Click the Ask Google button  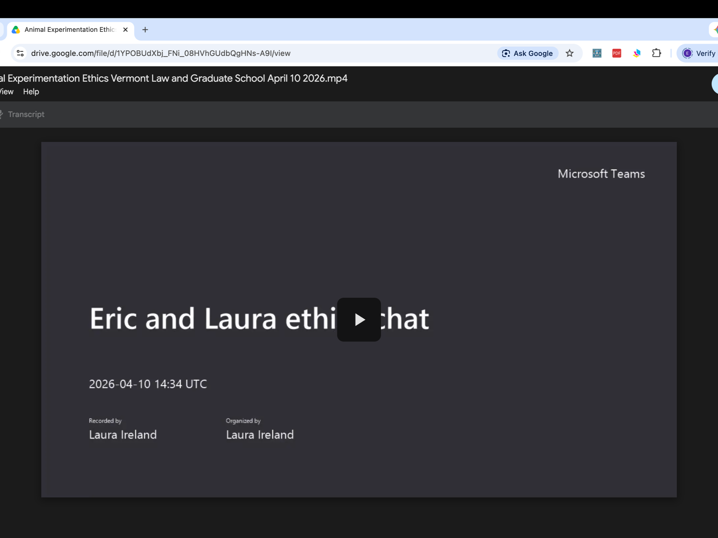[x=527, y=53]
